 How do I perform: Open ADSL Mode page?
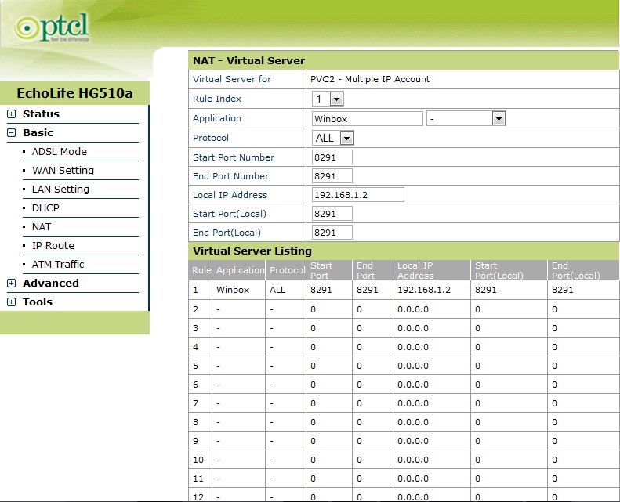coord(60,152)
